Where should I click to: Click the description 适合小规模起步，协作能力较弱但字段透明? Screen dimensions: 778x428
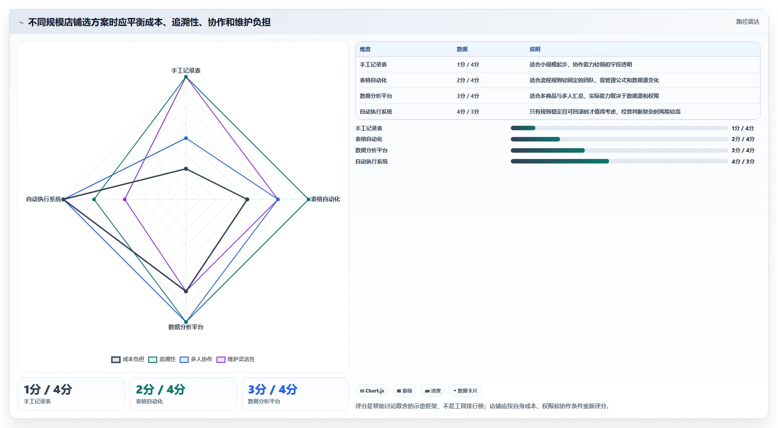581,65
